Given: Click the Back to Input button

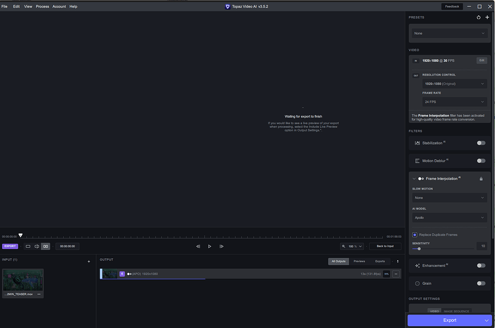Looking at the screenshot, I should click(x=385, y=246).
